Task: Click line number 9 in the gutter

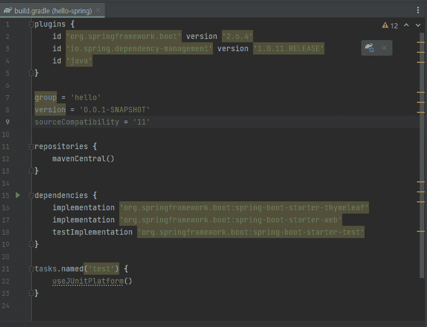Action: (7, 122)
